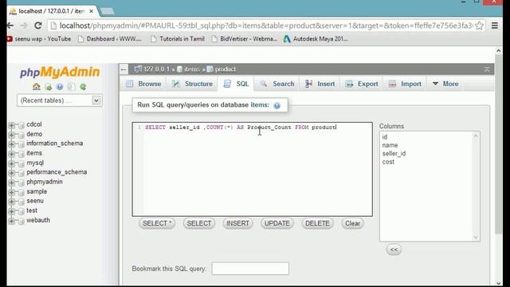Open the seenu database in sidebar
Screen dimensions: 510x287
35,201
